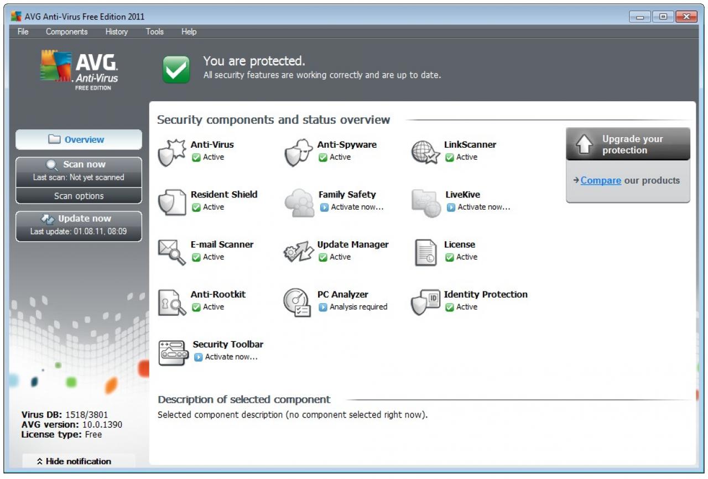Select the Anti-Rootkit label
708x479 pixels.
pos(218,294)
